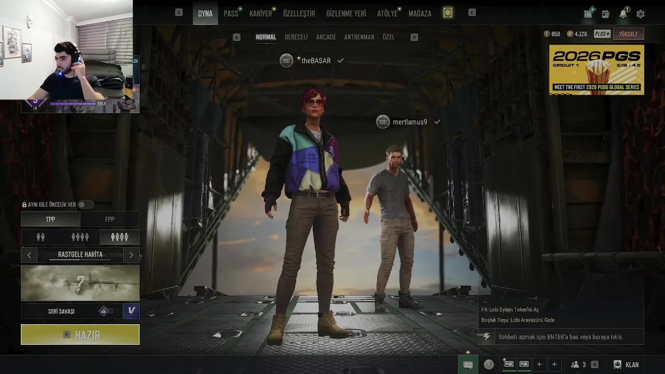Invite a player using the second plus slot
665x374 pixels.
[x=554, y=365]
